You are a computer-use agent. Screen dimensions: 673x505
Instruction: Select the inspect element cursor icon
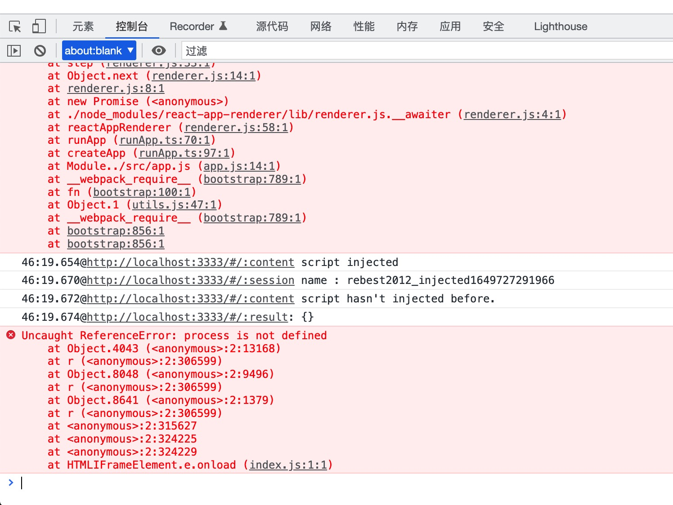coord(14,27)
